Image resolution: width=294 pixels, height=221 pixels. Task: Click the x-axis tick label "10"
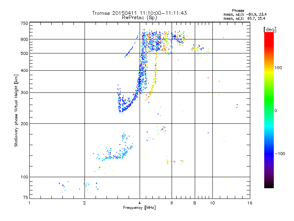coord(212,203)
